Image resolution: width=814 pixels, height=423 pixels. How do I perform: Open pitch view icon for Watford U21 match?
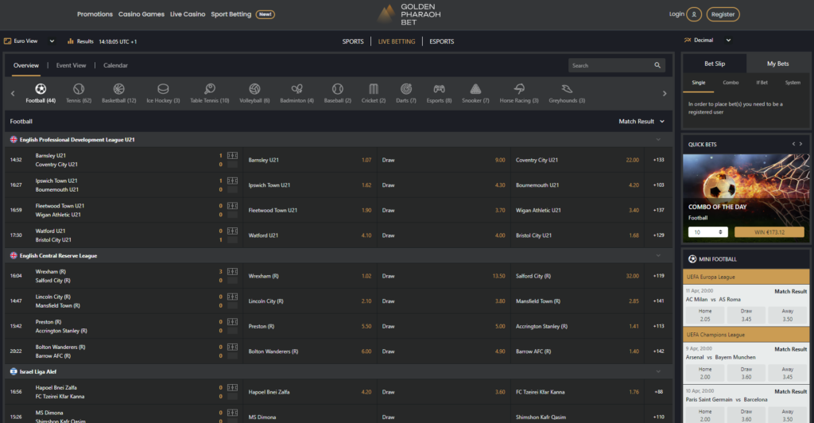(x=233, y=231)
